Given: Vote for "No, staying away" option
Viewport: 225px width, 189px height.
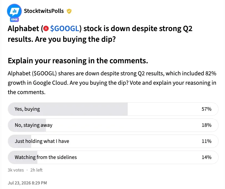Looking at the screenshot, I should pyautogui.click(x=113, y=125).
